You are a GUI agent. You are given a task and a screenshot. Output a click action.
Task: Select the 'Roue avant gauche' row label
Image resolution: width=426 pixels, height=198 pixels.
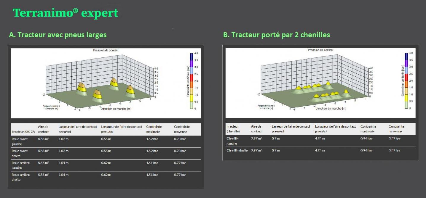20,141
